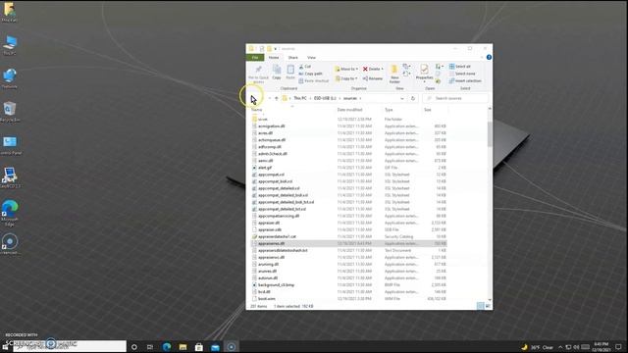Click Rename in Organize group
Screen dimensions: 628x353
[x=373, y=78]
